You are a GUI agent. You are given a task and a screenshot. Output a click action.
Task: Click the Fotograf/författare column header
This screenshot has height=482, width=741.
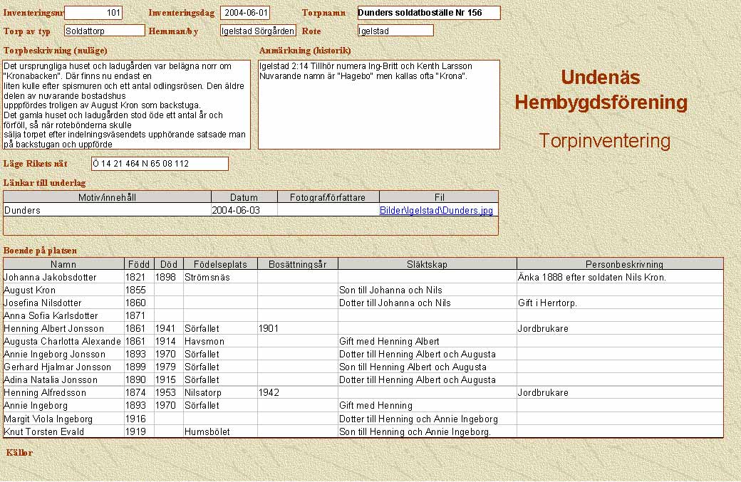click(328, 197)
